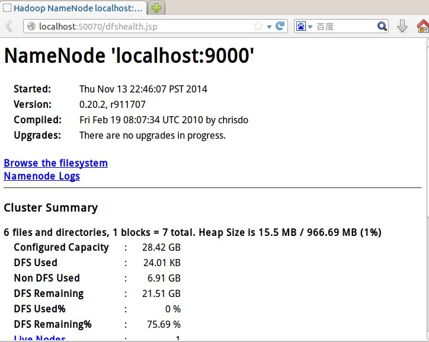
Task: Click the DFS Used value 24.01 KB
Action: 162,263
